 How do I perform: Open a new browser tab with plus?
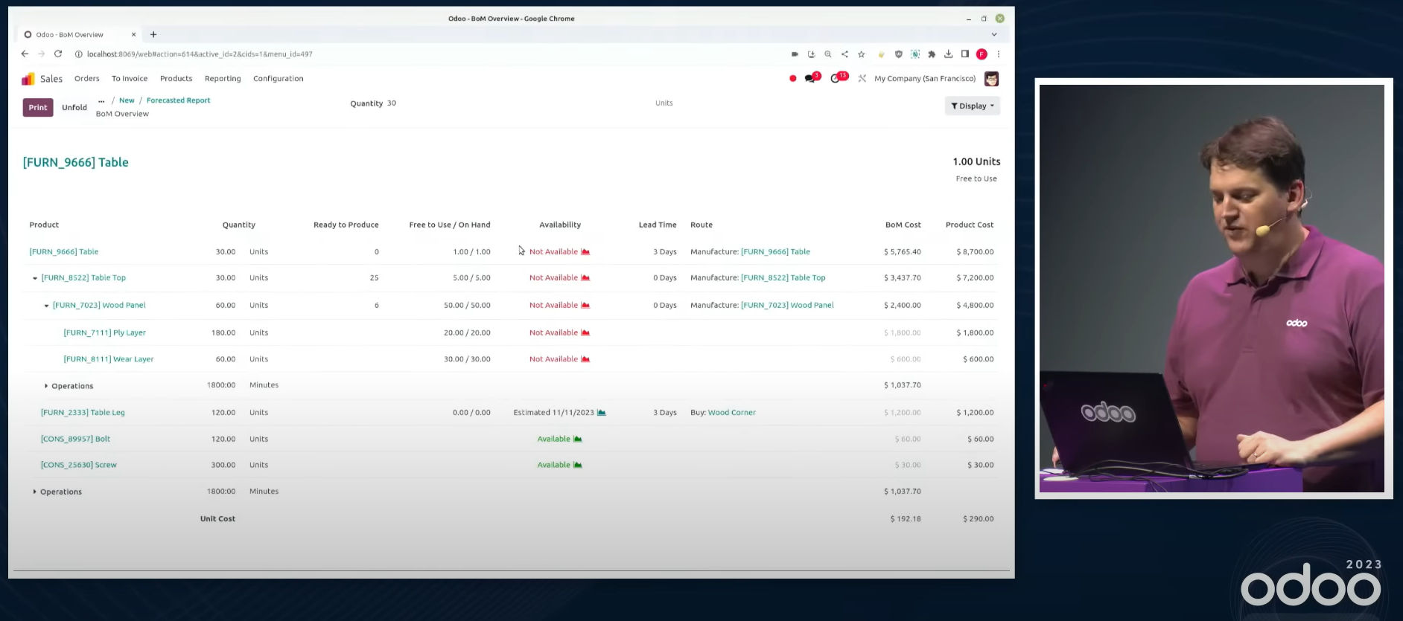coord(153,34)
